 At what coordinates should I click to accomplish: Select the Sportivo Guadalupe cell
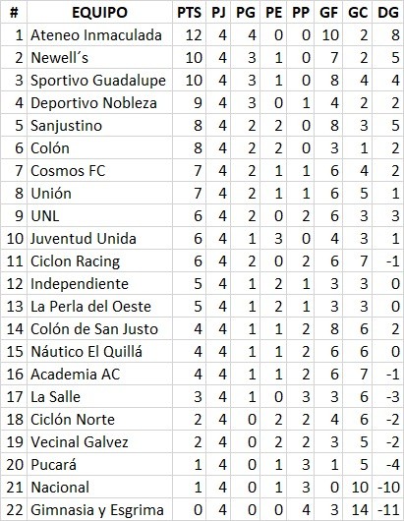click(99, 80)
